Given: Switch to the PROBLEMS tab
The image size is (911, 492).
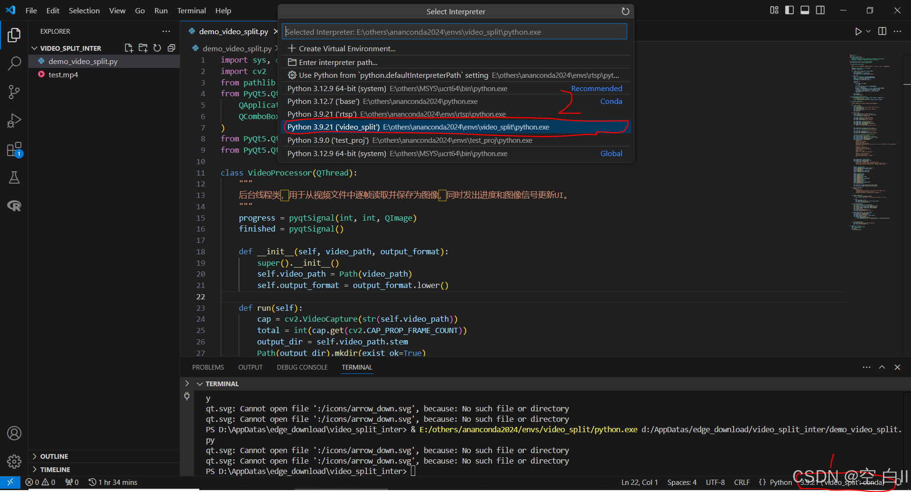Looking at the screenshot, I should pos(208,367).
